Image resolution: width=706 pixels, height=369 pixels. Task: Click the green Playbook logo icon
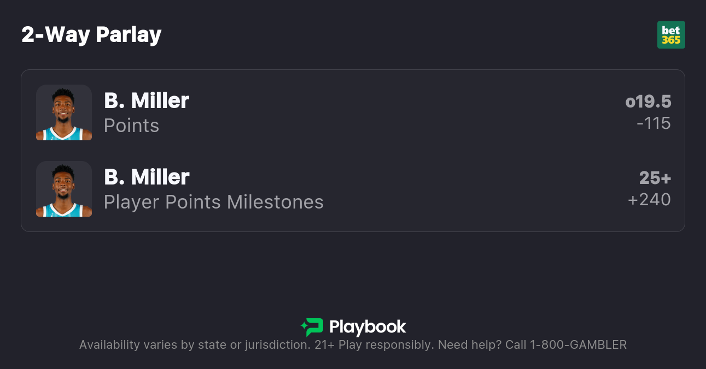(x=312, y=327)
